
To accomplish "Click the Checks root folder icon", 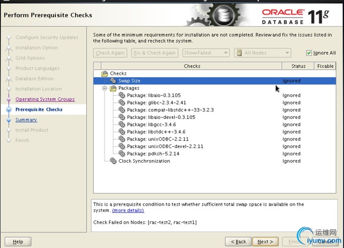I will (105, 73).
